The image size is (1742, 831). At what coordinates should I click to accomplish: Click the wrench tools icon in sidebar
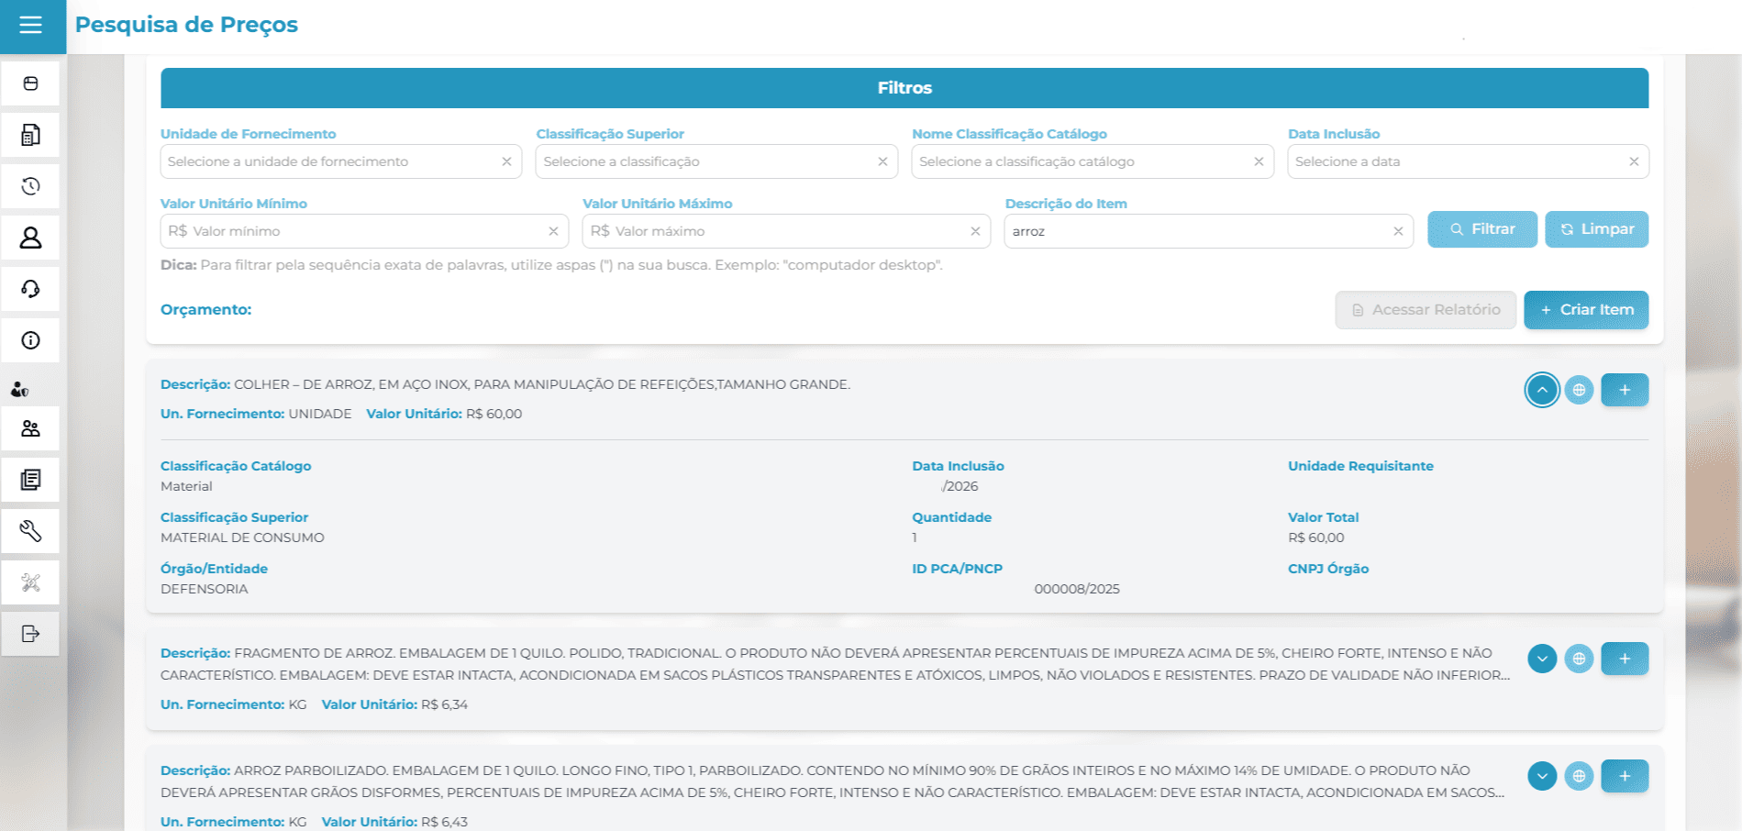point(30,531)
